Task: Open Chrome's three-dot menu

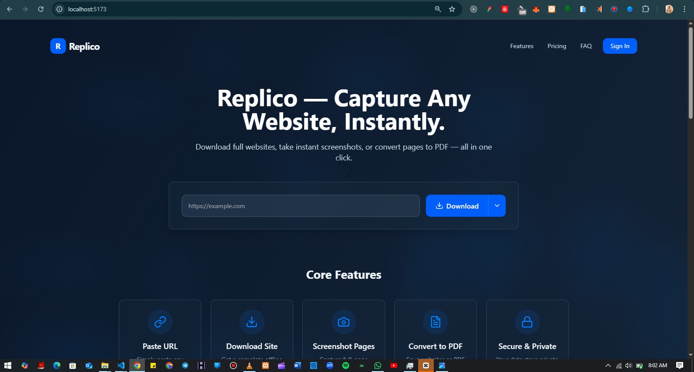Action: (x=684, y=9)
